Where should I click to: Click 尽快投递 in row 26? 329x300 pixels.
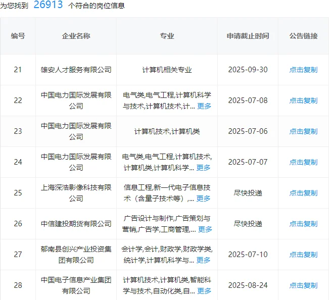[x=248, y=224]
